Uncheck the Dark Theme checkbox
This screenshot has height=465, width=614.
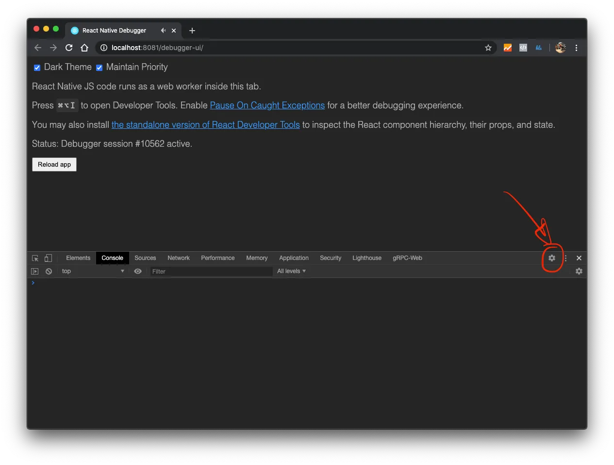click(37, 68)
